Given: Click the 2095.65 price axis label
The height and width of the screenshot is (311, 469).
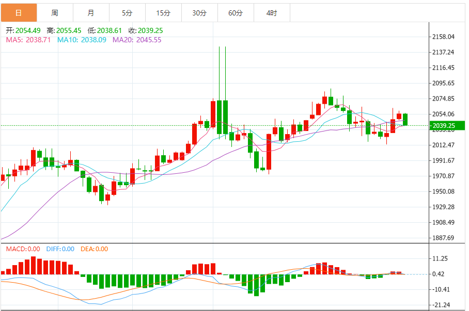Looking at the screenshot, I should [x=443, y=83].
